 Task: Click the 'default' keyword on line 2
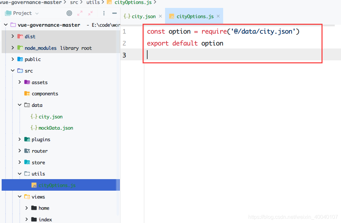pyautogui.click(x=185, y=43)
